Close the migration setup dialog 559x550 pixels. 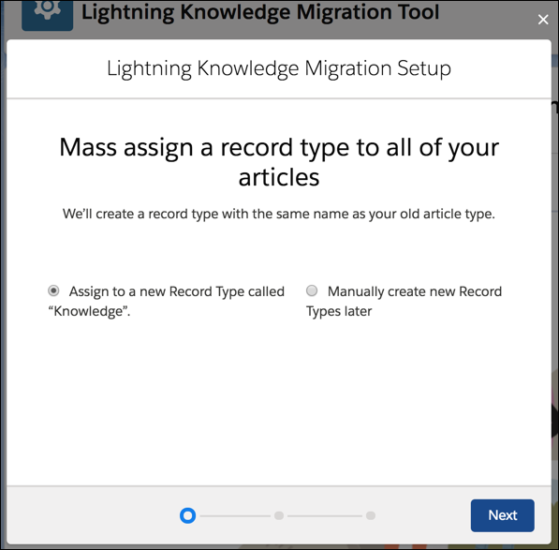(543, 20)
